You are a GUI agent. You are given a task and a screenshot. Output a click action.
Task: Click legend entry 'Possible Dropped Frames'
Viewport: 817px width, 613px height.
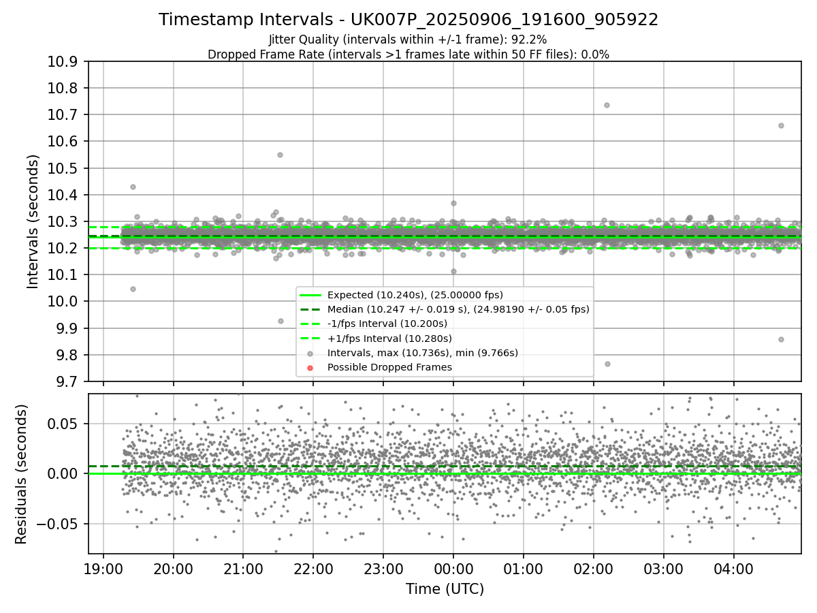point(389,367)
